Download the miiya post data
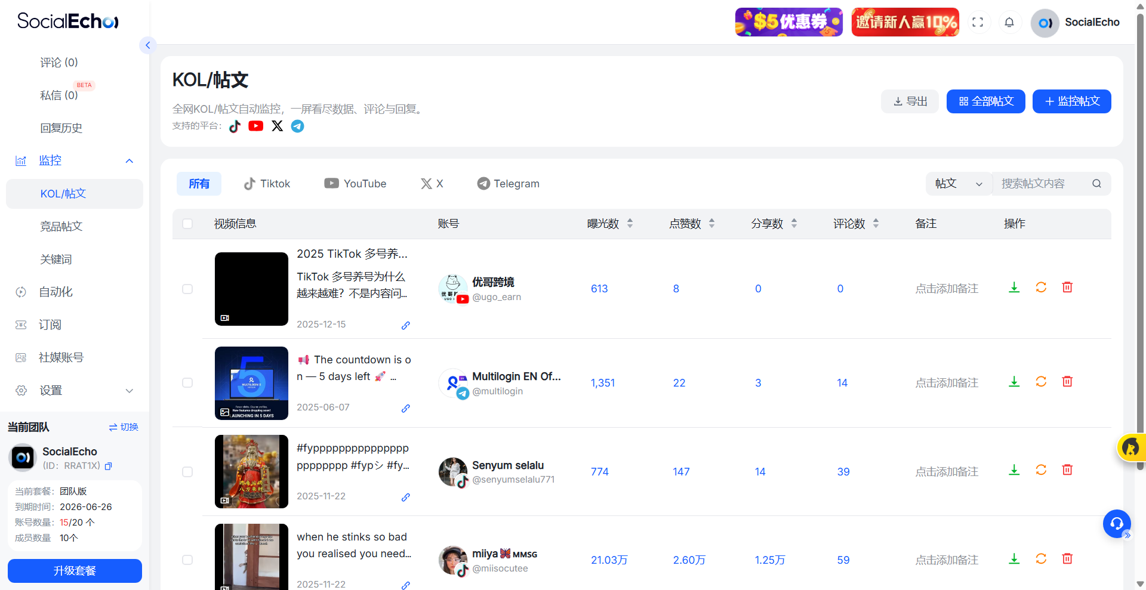This screenshot has height=590, width=1146. (1014, 559)
